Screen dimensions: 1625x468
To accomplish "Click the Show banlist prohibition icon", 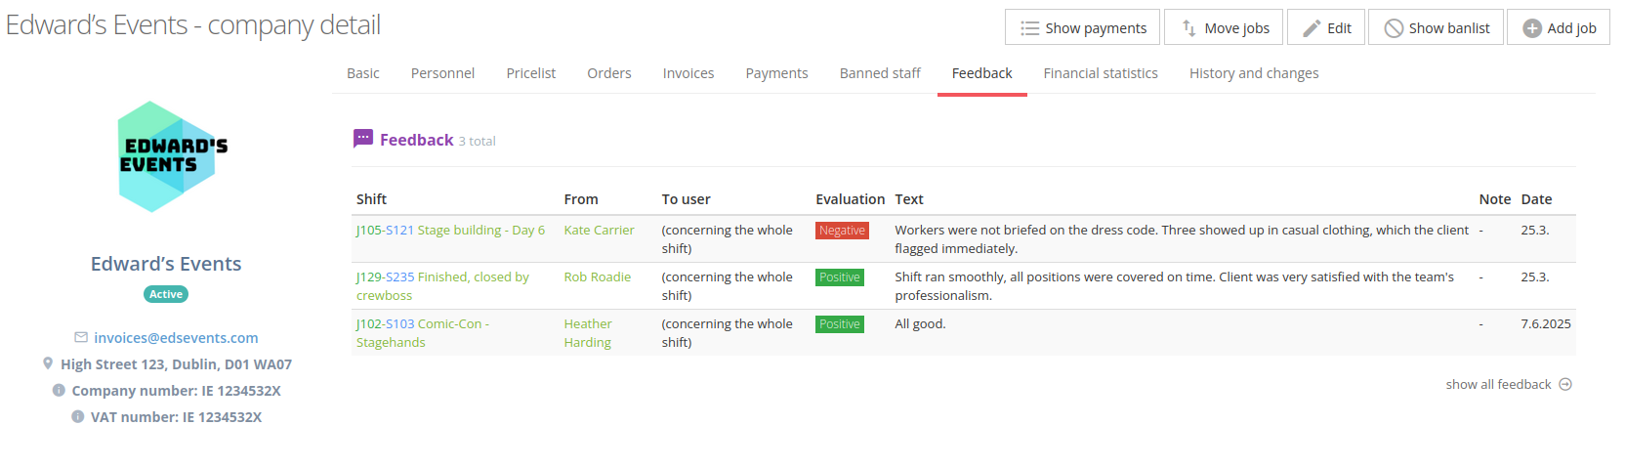I will tap(1394, 28).
